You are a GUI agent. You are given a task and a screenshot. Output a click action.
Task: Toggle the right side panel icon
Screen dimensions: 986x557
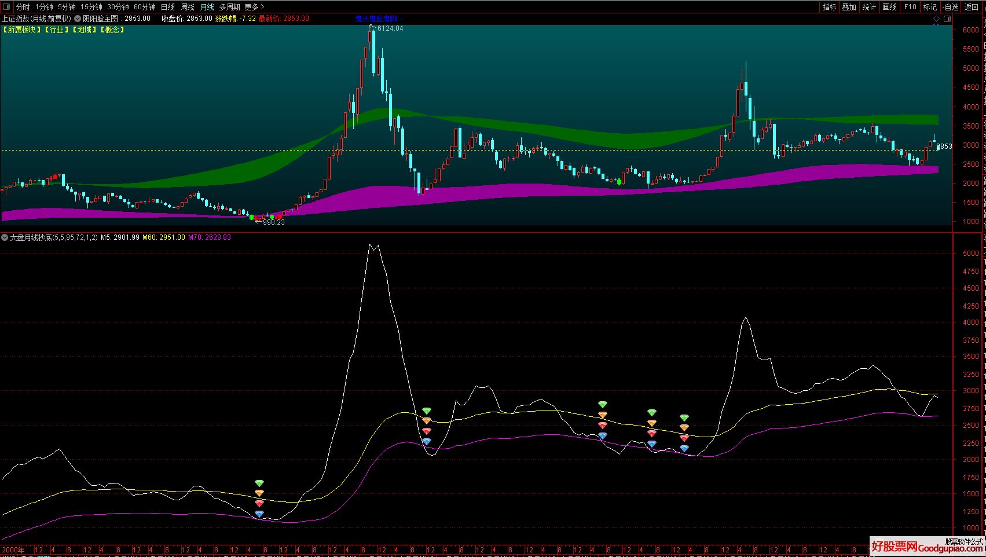click(947, 19)
